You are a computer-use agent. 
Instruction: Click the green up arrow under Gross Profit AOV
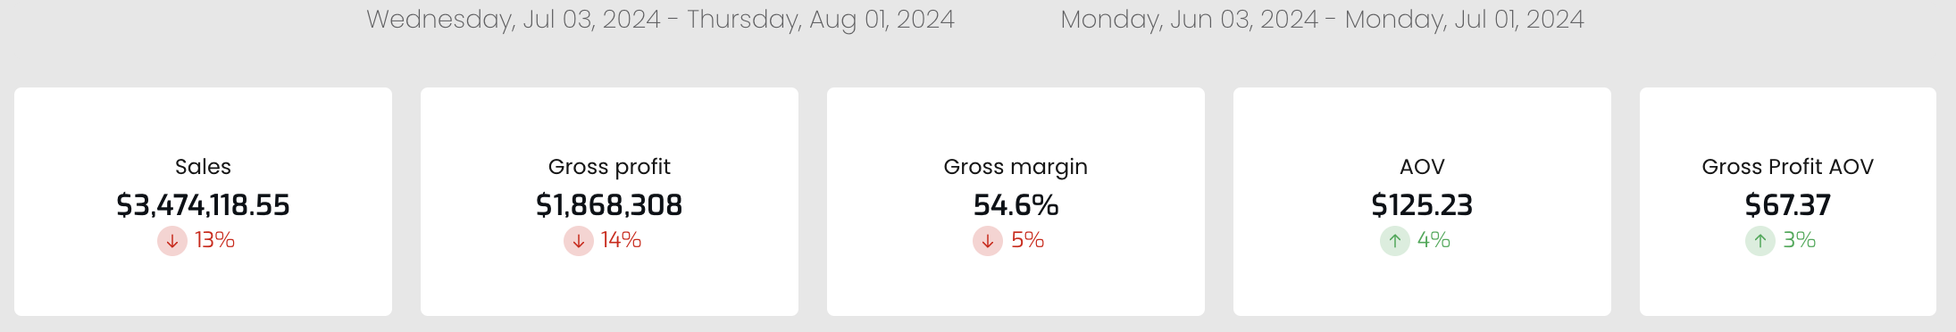(x=1760, y=241)
